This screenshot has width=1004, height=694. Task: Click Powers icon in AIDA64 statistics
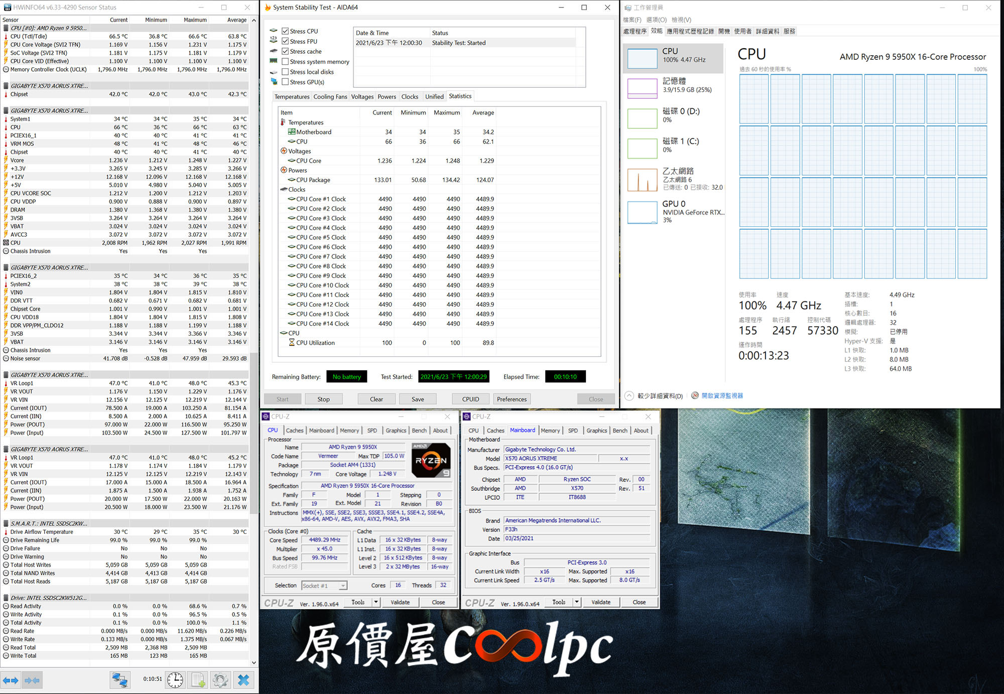284,170
